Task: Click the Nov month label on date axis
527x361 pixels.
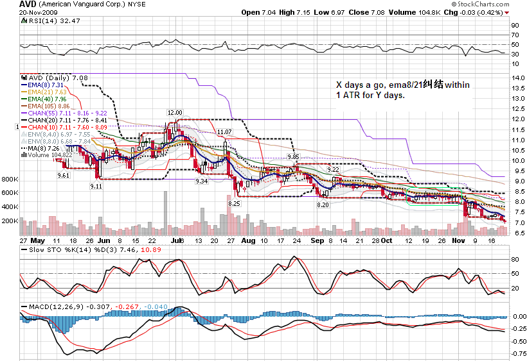Action: pyautogui.click(x=458, y=240)
